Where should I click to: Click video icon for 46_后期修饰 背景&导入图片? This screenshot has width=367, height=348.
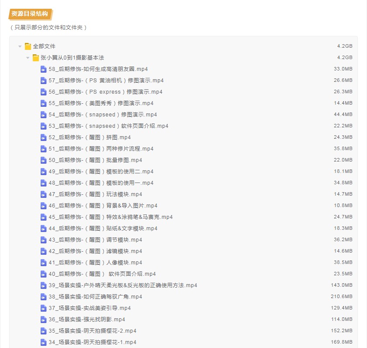[44, 206]
